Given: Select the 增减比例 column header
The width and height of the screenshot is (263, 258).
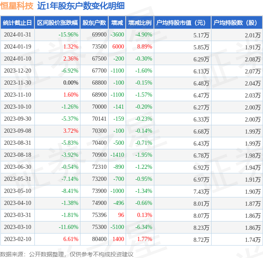Looking at the screenshot, I should point(140,23).
